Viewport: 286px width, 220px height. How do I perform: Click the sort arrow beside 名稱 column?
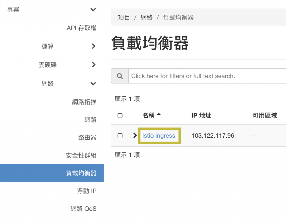coord(159,114)
